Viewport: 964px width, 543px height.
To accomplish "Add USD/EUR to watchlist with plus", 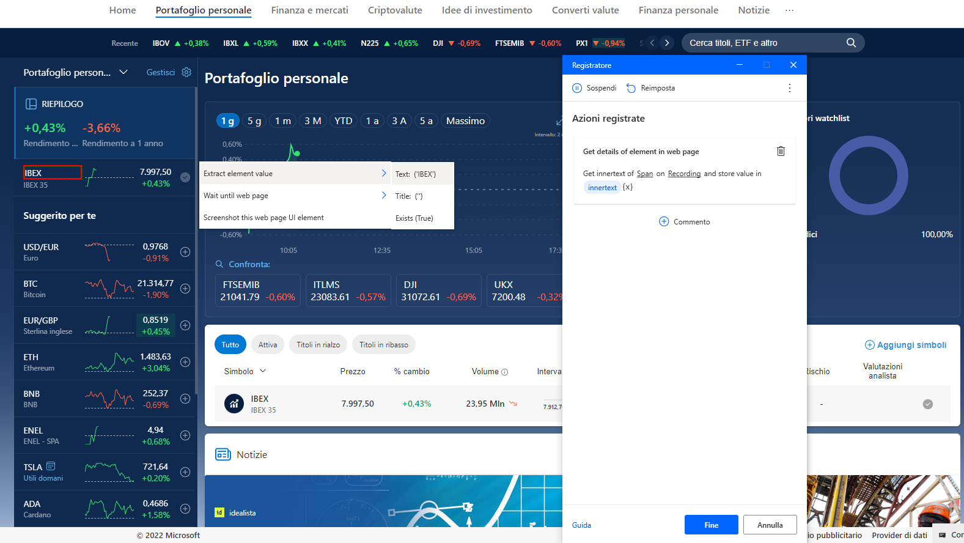I will pyautogui.click(x=185, y=252).
